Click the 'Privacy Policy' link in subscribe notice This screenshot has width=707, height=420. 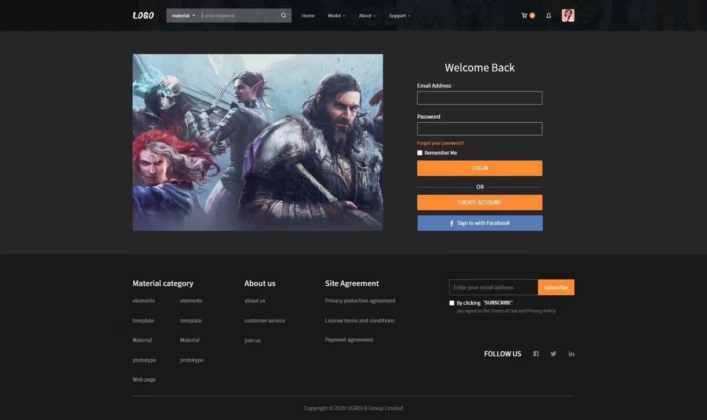[541, 311]
